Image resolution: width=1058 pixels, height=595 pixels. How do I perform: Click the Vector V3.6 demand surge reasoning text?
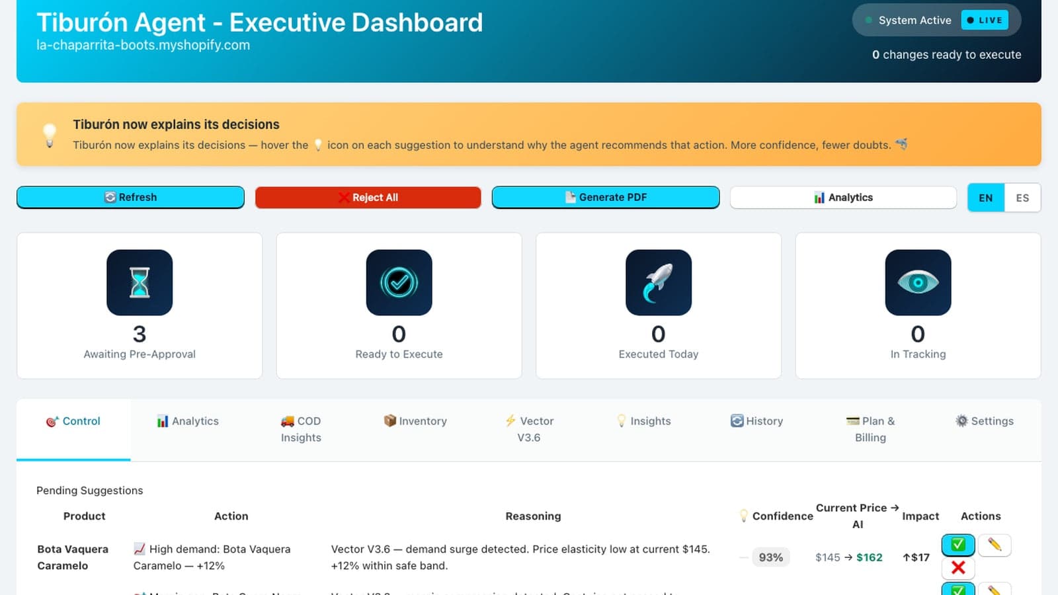click(x=520, y=557)
